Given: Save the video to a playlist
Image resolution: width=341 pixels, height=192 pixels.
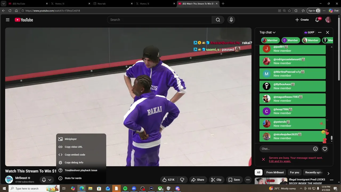Looking at the screenshot, I should click(x=234, y=180).
